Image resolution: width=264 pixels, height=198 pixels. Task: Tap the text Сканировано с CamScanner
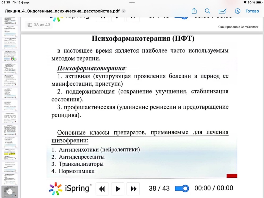(x=238, y=27)
